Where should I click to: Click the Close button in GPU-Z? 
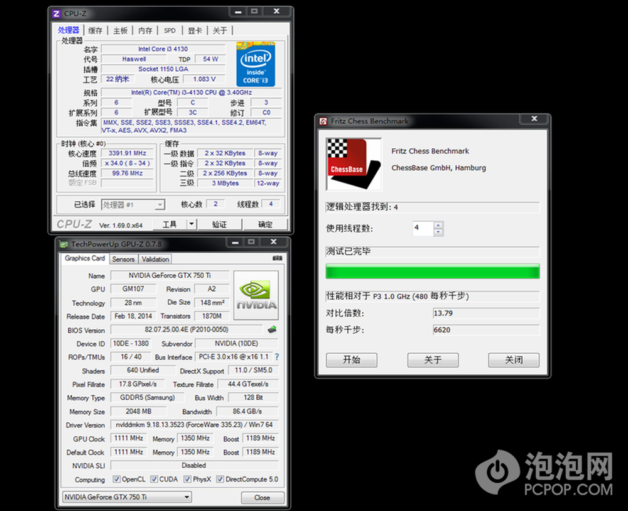tap(263, 498)
